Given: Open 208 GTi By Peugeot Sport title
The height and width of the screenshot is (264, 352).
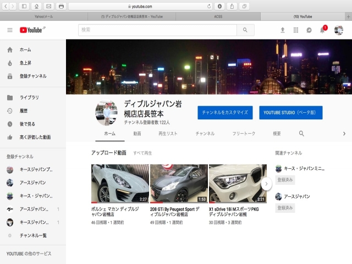Looking at the screenshot, I should (175, 212).
